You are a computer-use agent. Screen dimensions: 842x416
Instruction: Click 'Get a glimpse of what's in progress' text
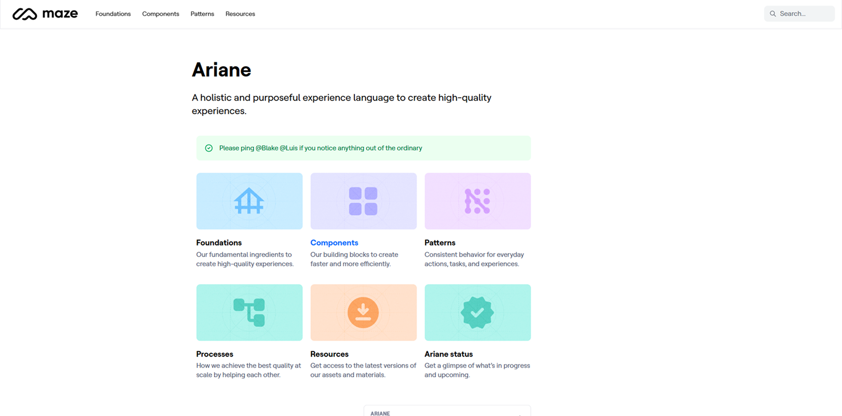(x=477, y=370)
